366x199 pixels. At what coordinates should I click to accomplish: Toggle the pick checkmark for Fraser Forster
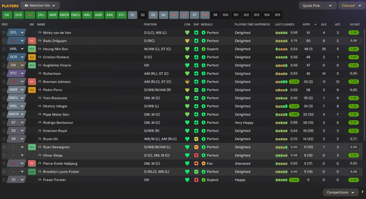click(4, 180)
